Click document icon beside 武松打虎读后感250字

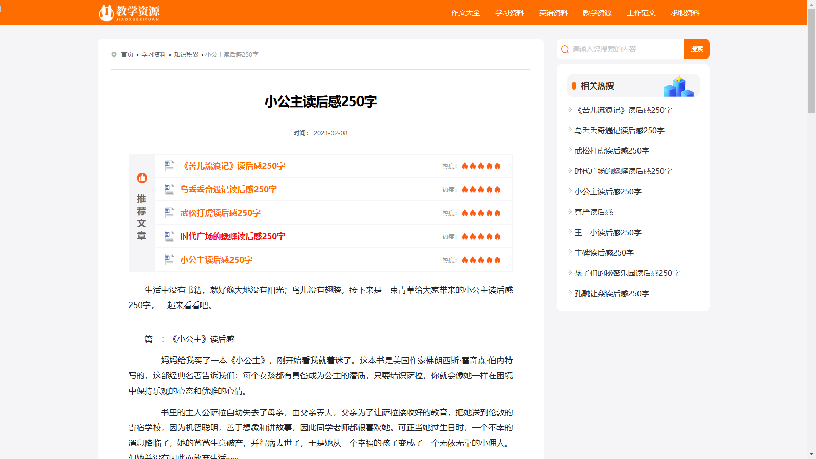coord(169,213)
